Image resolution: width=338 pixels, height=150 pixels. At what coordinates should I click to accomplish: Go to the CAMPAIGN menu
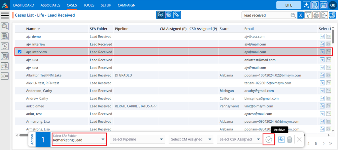(x=126, y=5)
